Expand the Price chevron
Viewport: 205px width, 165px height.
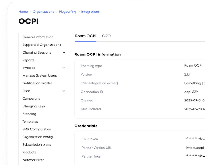pos(64,91)
